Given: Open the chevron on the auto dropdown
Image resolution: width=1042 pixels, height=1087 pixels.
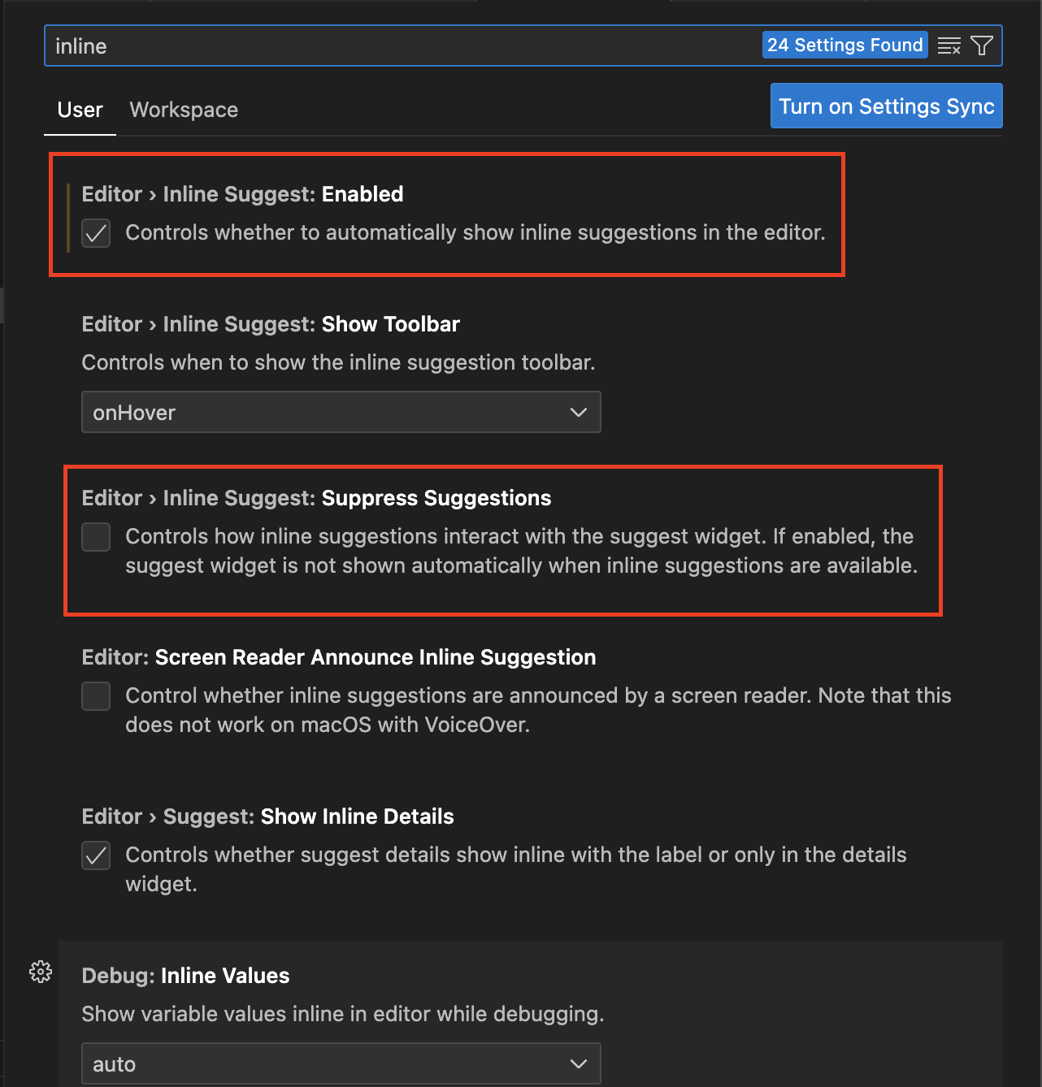Looking at the screenshot, I should coord(579,1063).
